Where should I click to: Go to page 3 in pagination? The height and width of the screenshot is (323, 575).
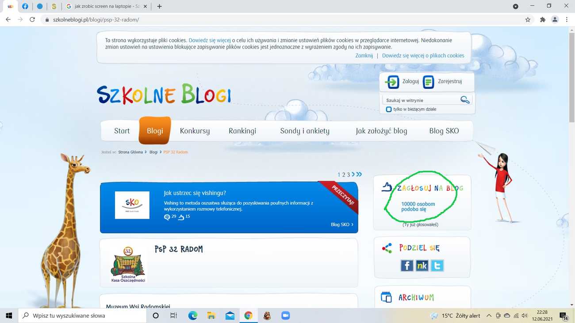[x=349, y=175]
